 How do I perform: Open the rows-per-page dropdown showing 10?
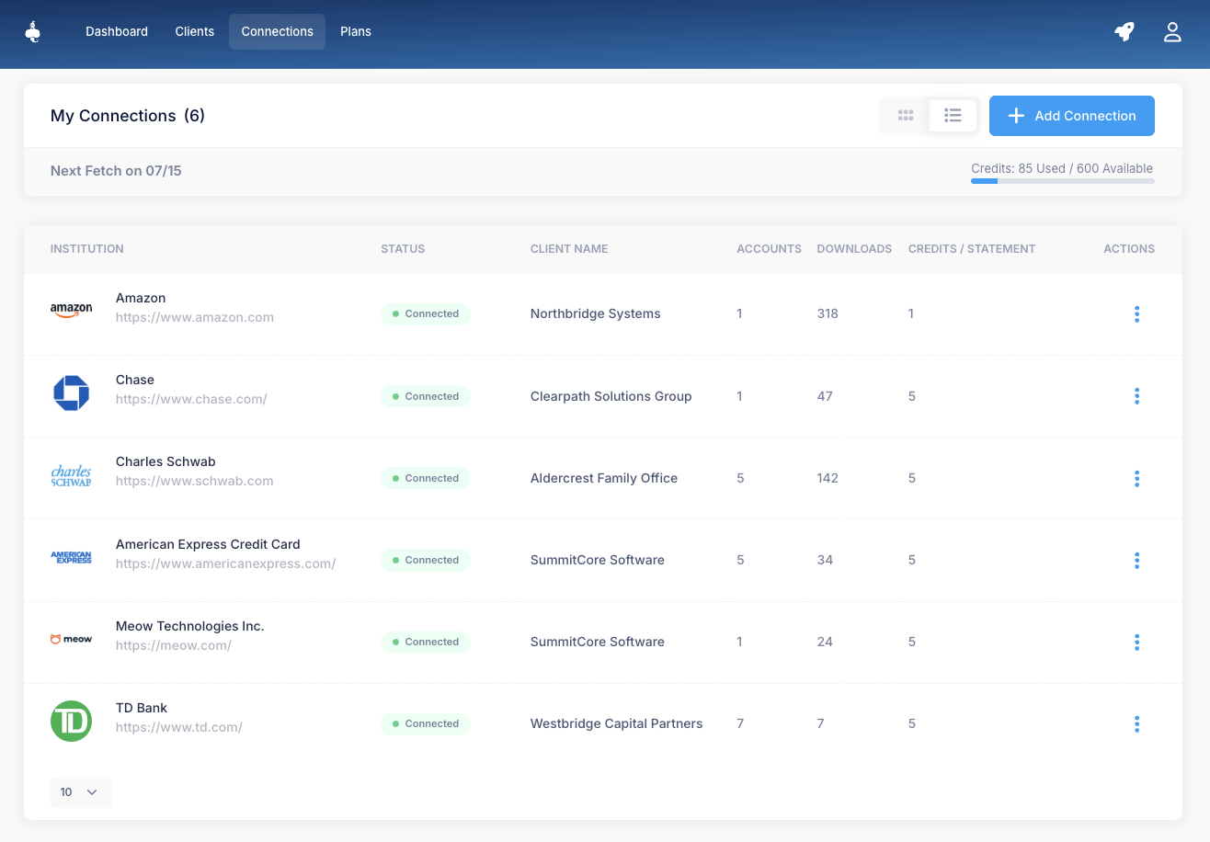tap(80, 792)
